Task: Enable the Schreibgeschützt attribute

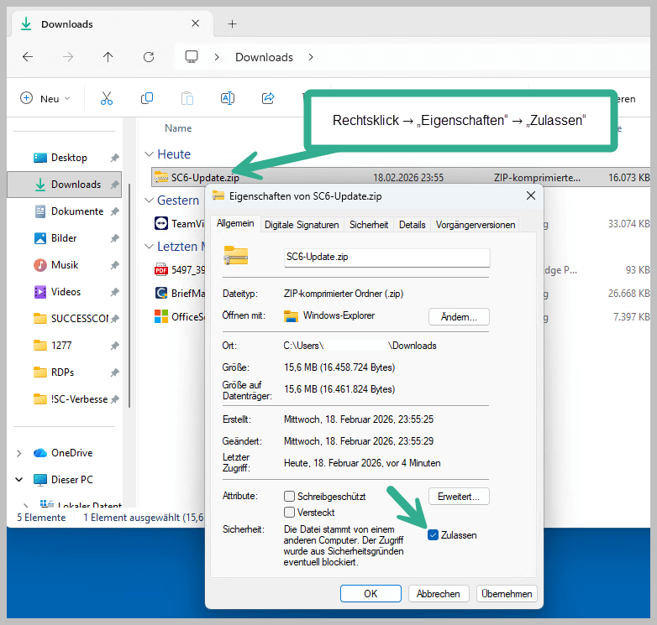Action: pyautogui.click(x=290, y=497)
